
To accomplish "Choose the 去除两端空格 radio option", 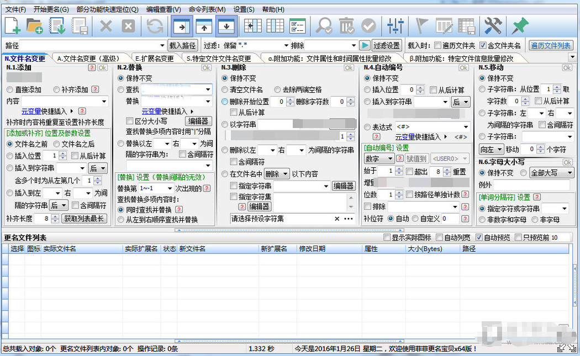I will [x=277, y=89].
